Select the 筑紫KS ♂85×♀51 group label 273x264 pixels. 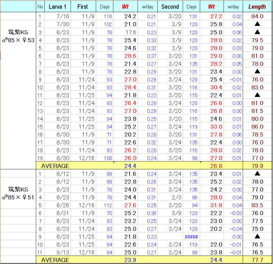[18, 193]
